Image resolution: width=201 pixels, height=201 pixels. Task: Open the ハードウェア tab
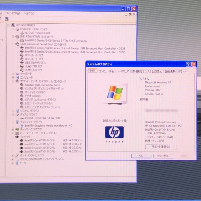click(x=123, y=71)
